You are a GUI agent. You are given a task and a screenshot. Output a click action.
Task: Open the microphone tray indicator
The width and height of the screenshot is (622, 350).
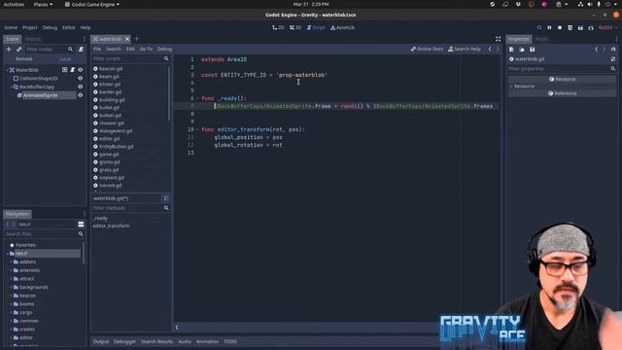pyautogui.click(x=599, y=4)
